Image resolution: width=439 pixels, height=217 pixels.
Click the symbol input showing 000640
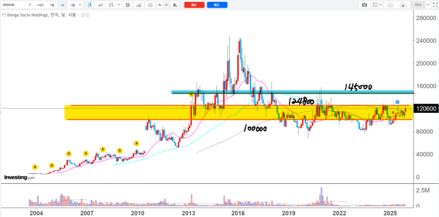[13, 5]
